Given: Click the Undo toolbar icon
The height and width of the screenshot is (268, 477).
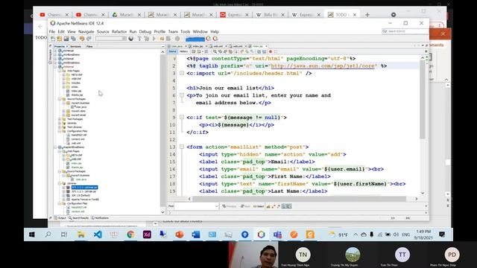Looking at the screenshot, I should 82,39.
